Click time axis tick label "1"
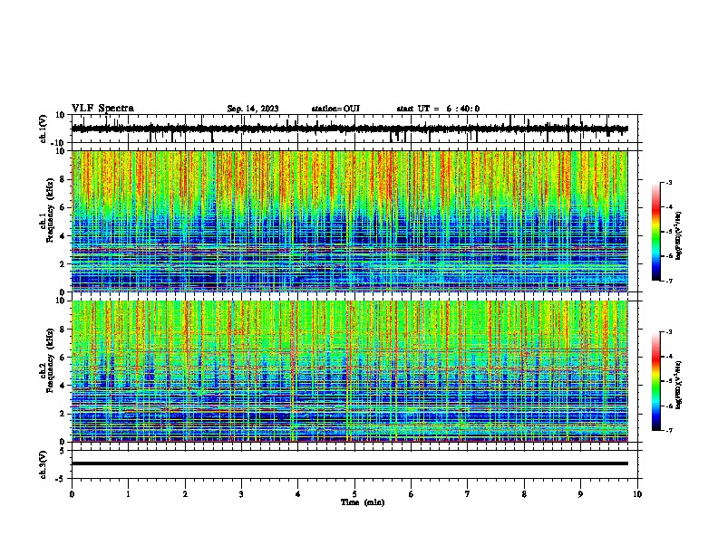 point(128,494)
